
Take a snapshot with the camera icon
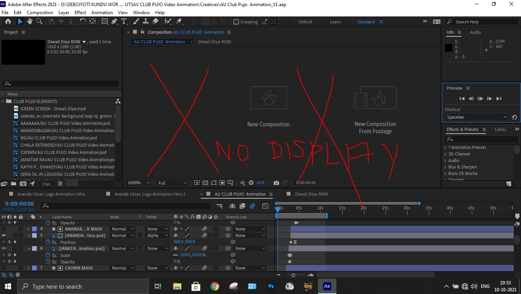(276, 183)
